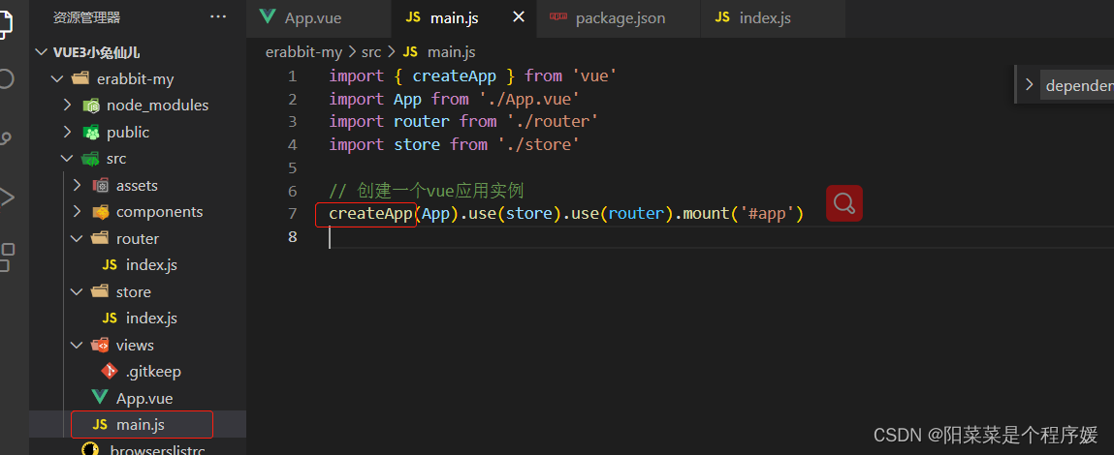Click line number 7 in the gutter
1114x455 pixels.
coord(293,214)
